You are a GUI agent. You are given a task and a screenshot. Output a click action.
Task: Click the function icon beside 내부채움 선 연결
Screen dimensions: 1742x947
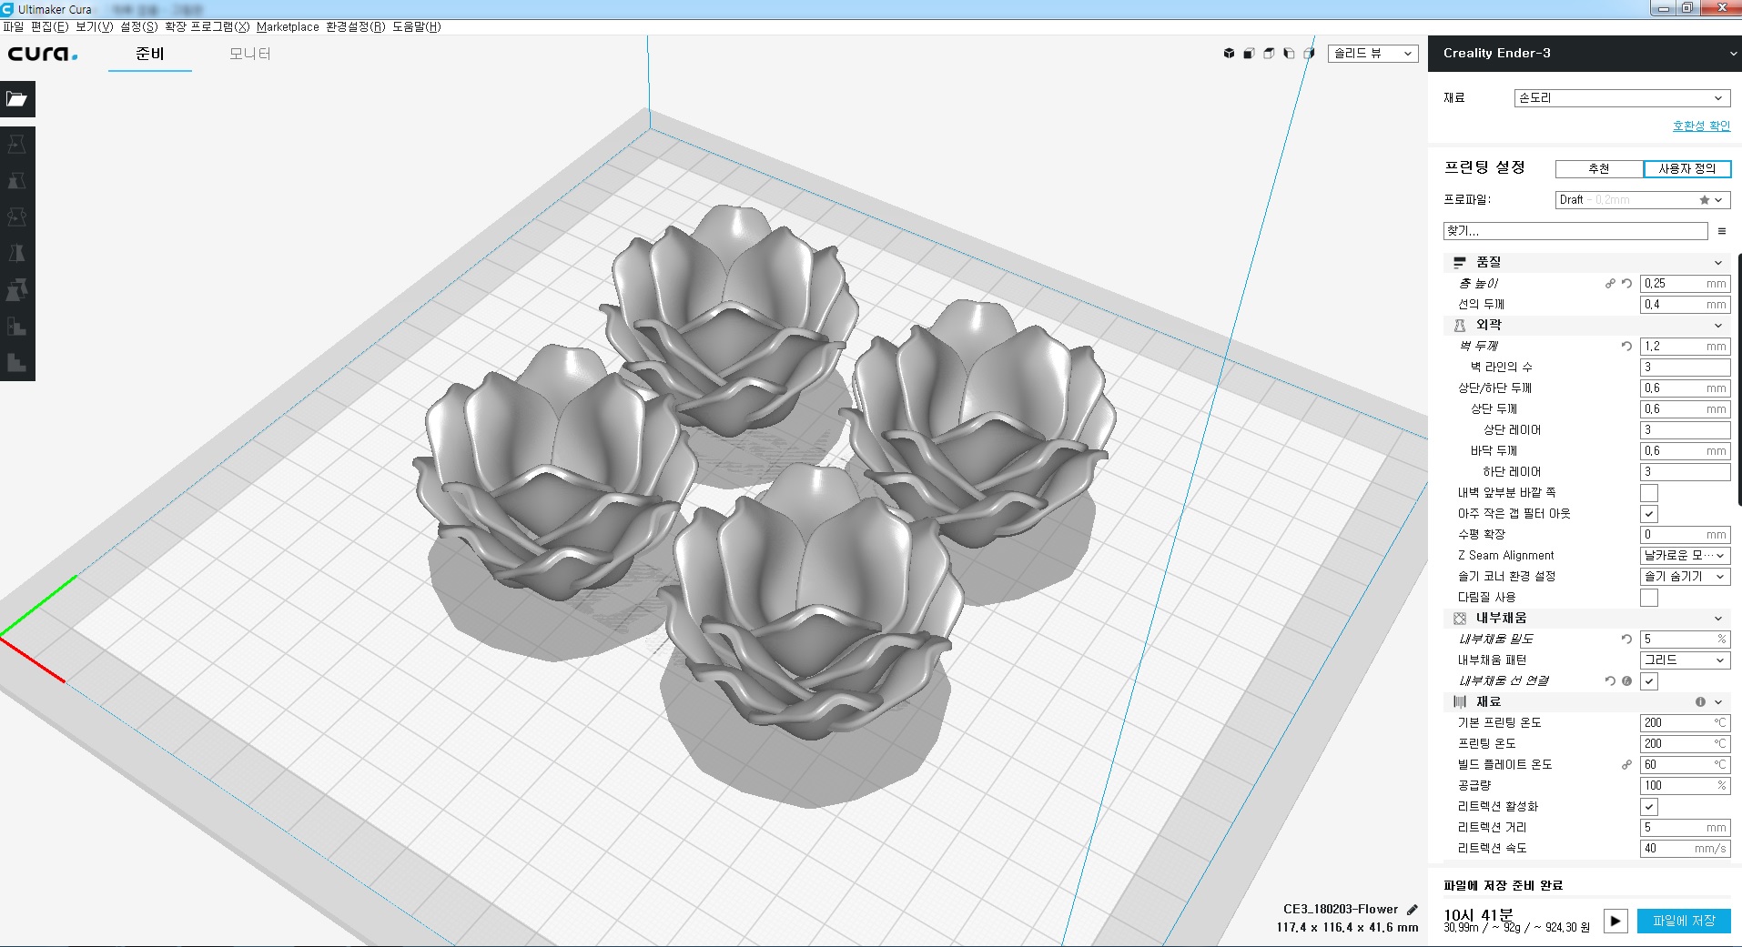pyautogui.click(x=1626, y=681)
